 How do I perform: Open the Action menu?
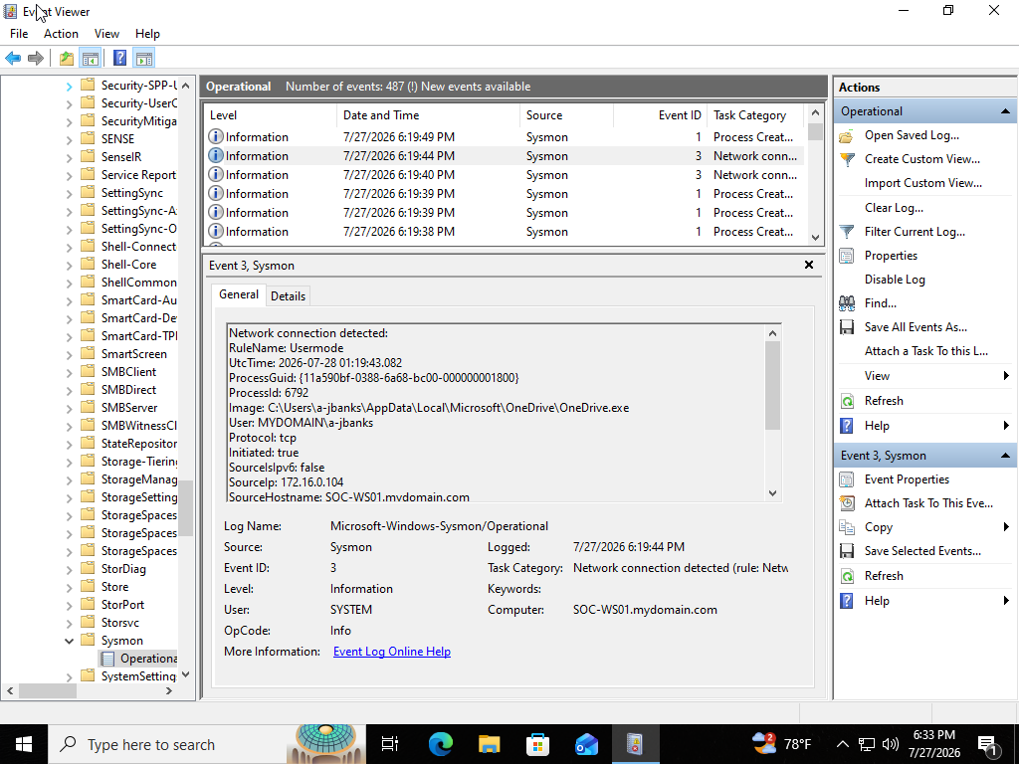[x=61, y=34]
